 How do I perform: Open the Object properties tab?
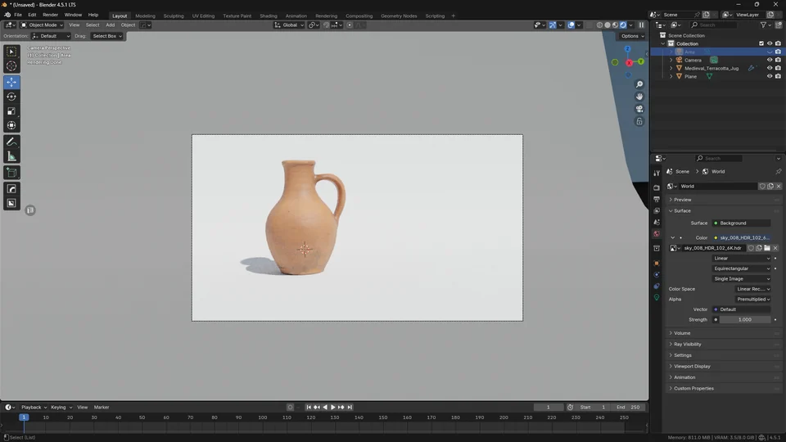click(657, 264)
